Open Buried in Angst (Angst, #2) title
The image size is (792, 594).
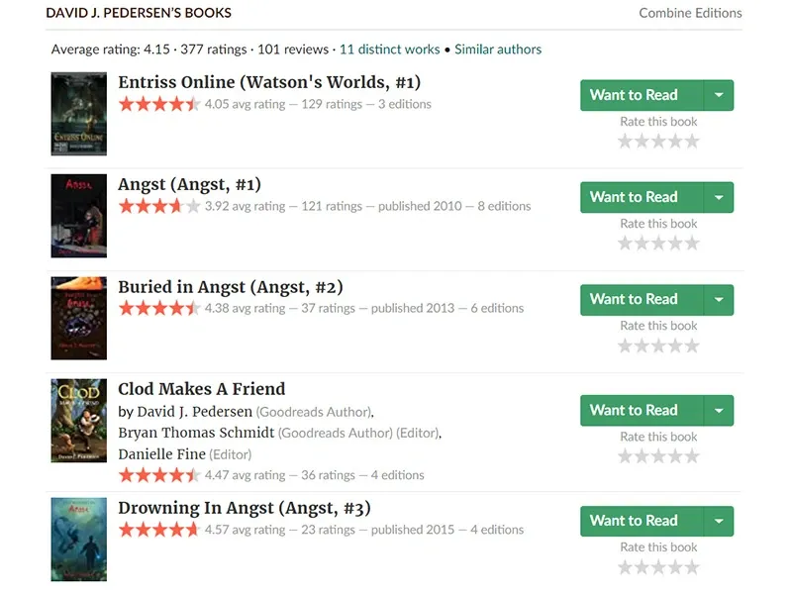pyautogui.click(x=231, y=287)
